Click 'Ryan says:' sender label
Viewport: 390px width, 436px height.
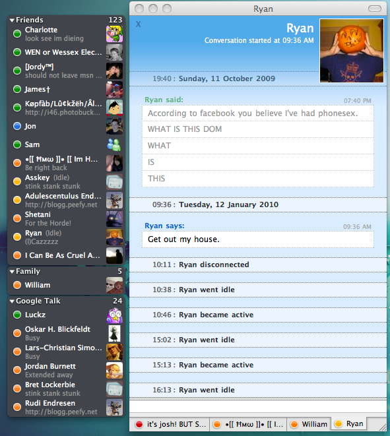click(x=164, y=226)
